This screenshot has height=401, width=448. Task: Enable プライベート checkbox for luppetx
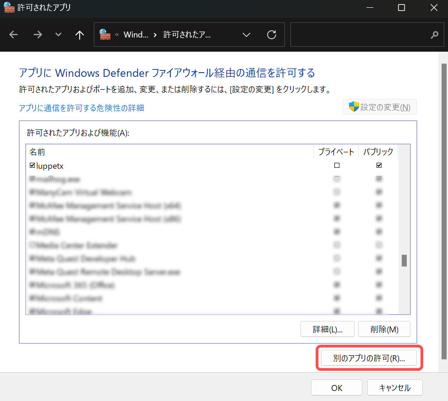pos(337,166)
